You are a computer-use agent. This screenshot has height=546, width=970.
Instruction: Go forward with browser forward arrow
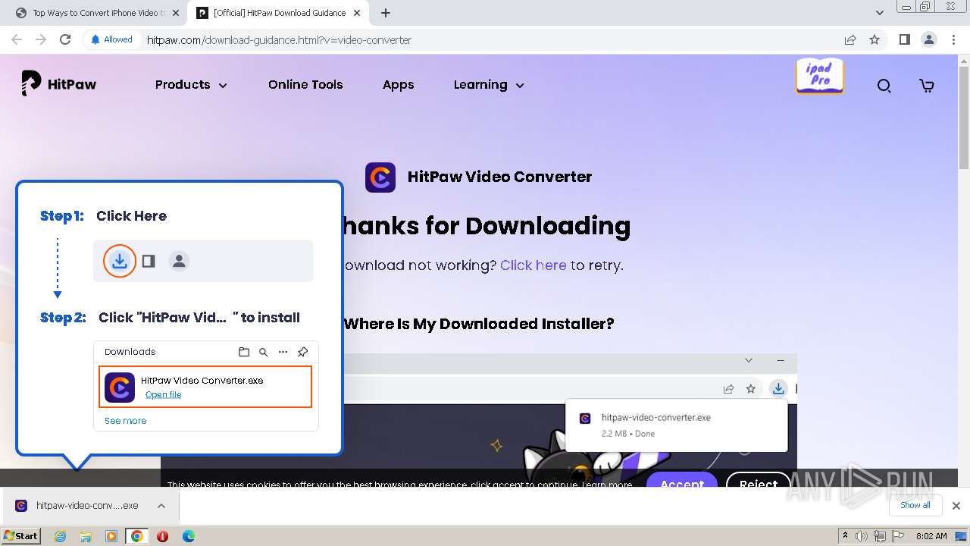41,39
